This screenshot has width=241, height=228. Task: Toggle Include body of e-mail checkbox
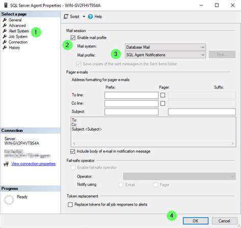[x=73, y=151]
